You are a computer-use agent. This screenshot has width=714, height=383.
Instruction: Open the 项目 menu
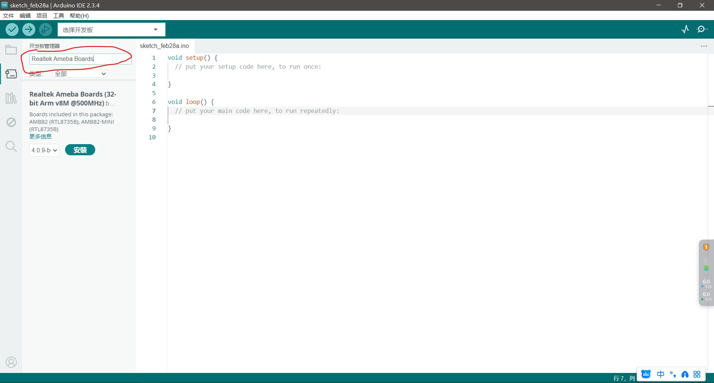[42, 16]
